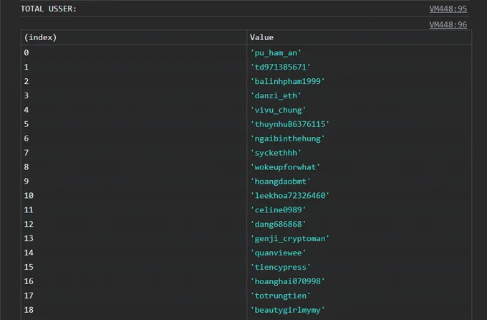The width and height of the screenshot is (487, 320).
Task: Select value 'dang686868'
Action: tap(279, 224)
